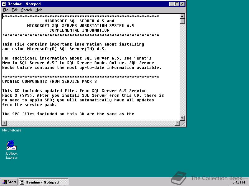Click the line beginning 'New in SQL Server 6.5"'
249x186 pixels.
pyautogui.click(x=78, y=63)
